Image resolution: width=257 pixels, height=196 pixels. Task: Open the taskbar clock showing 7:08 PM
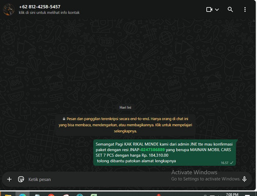pyautogui.click(x=232, y=194)
